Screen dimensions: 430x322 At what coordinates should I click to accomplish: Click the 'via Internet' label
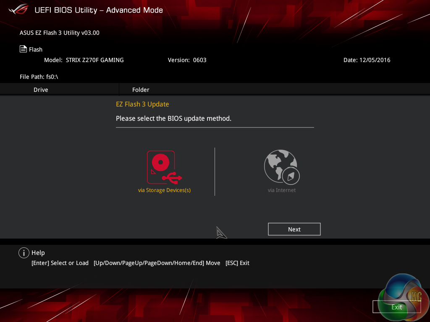click(282, 190)
